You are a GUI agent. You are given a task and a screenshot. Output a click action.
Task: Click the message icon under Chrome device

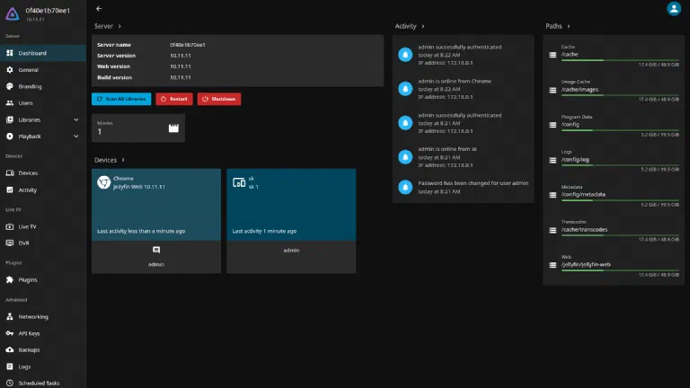click(156, 250)
